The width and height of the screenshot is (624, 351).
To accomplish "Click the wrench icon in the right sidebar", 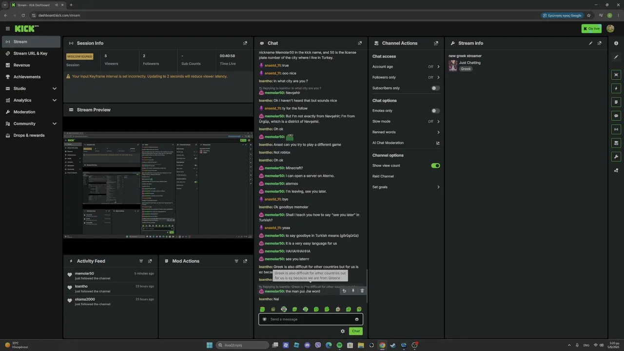I will 616,156.
